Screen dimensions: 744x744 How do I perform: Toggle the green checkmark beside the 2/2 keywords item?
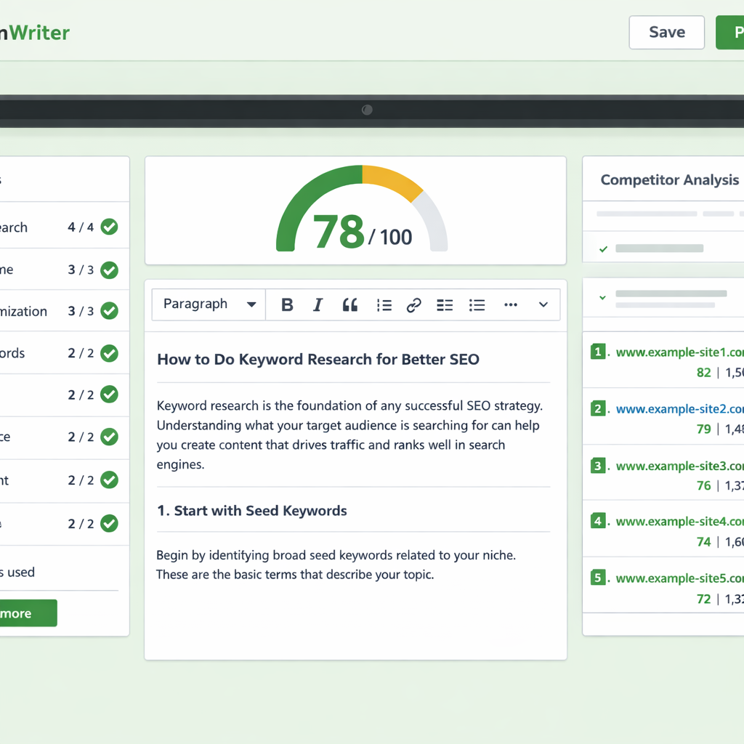tap(108, 353)
